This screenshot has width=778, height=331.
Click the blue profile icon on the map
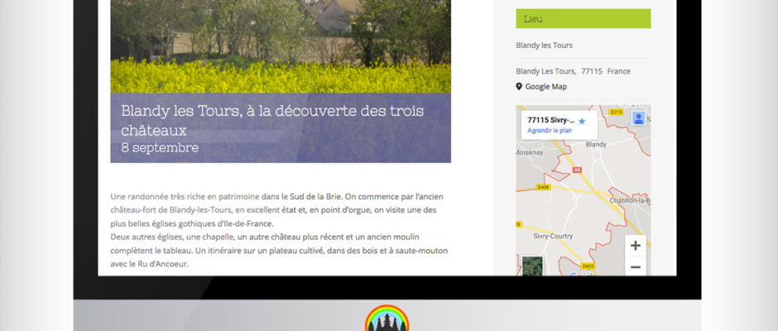[x=638, y=118]
